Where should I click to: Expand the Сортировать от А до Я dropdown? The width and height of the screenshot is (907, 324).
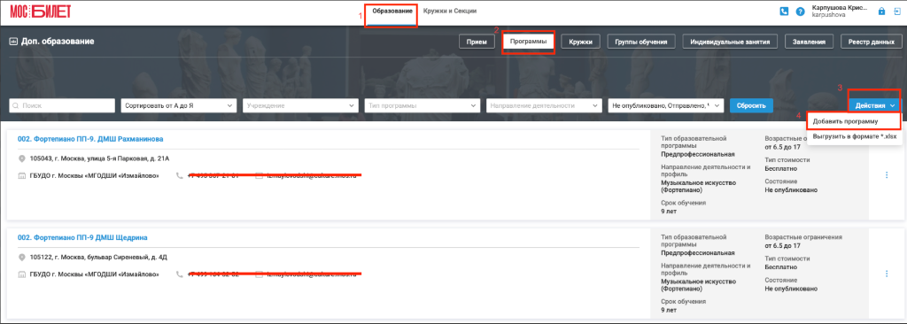point(178,106)
